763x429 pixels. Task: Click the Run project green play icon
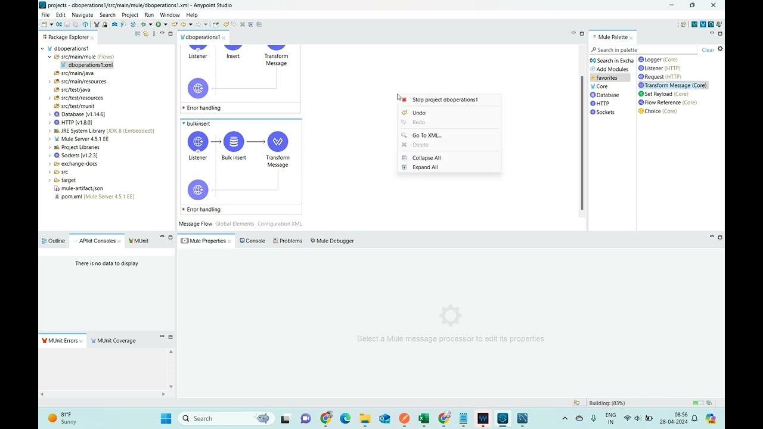tap(158, 24)
